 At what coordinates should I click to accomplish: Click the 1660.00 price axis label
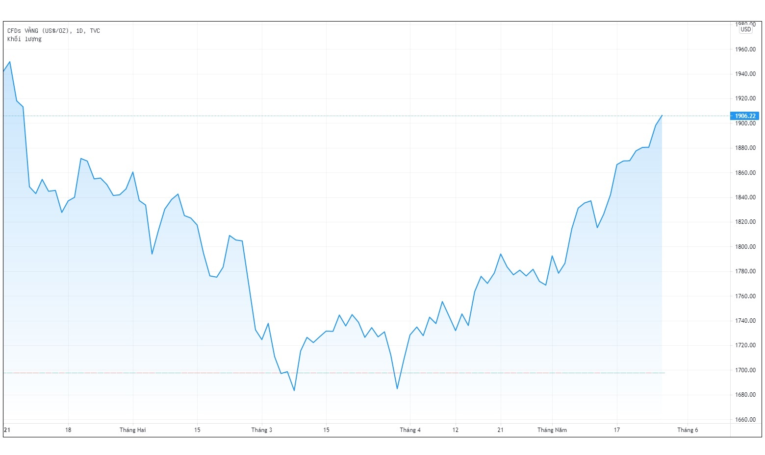point(745,420)
